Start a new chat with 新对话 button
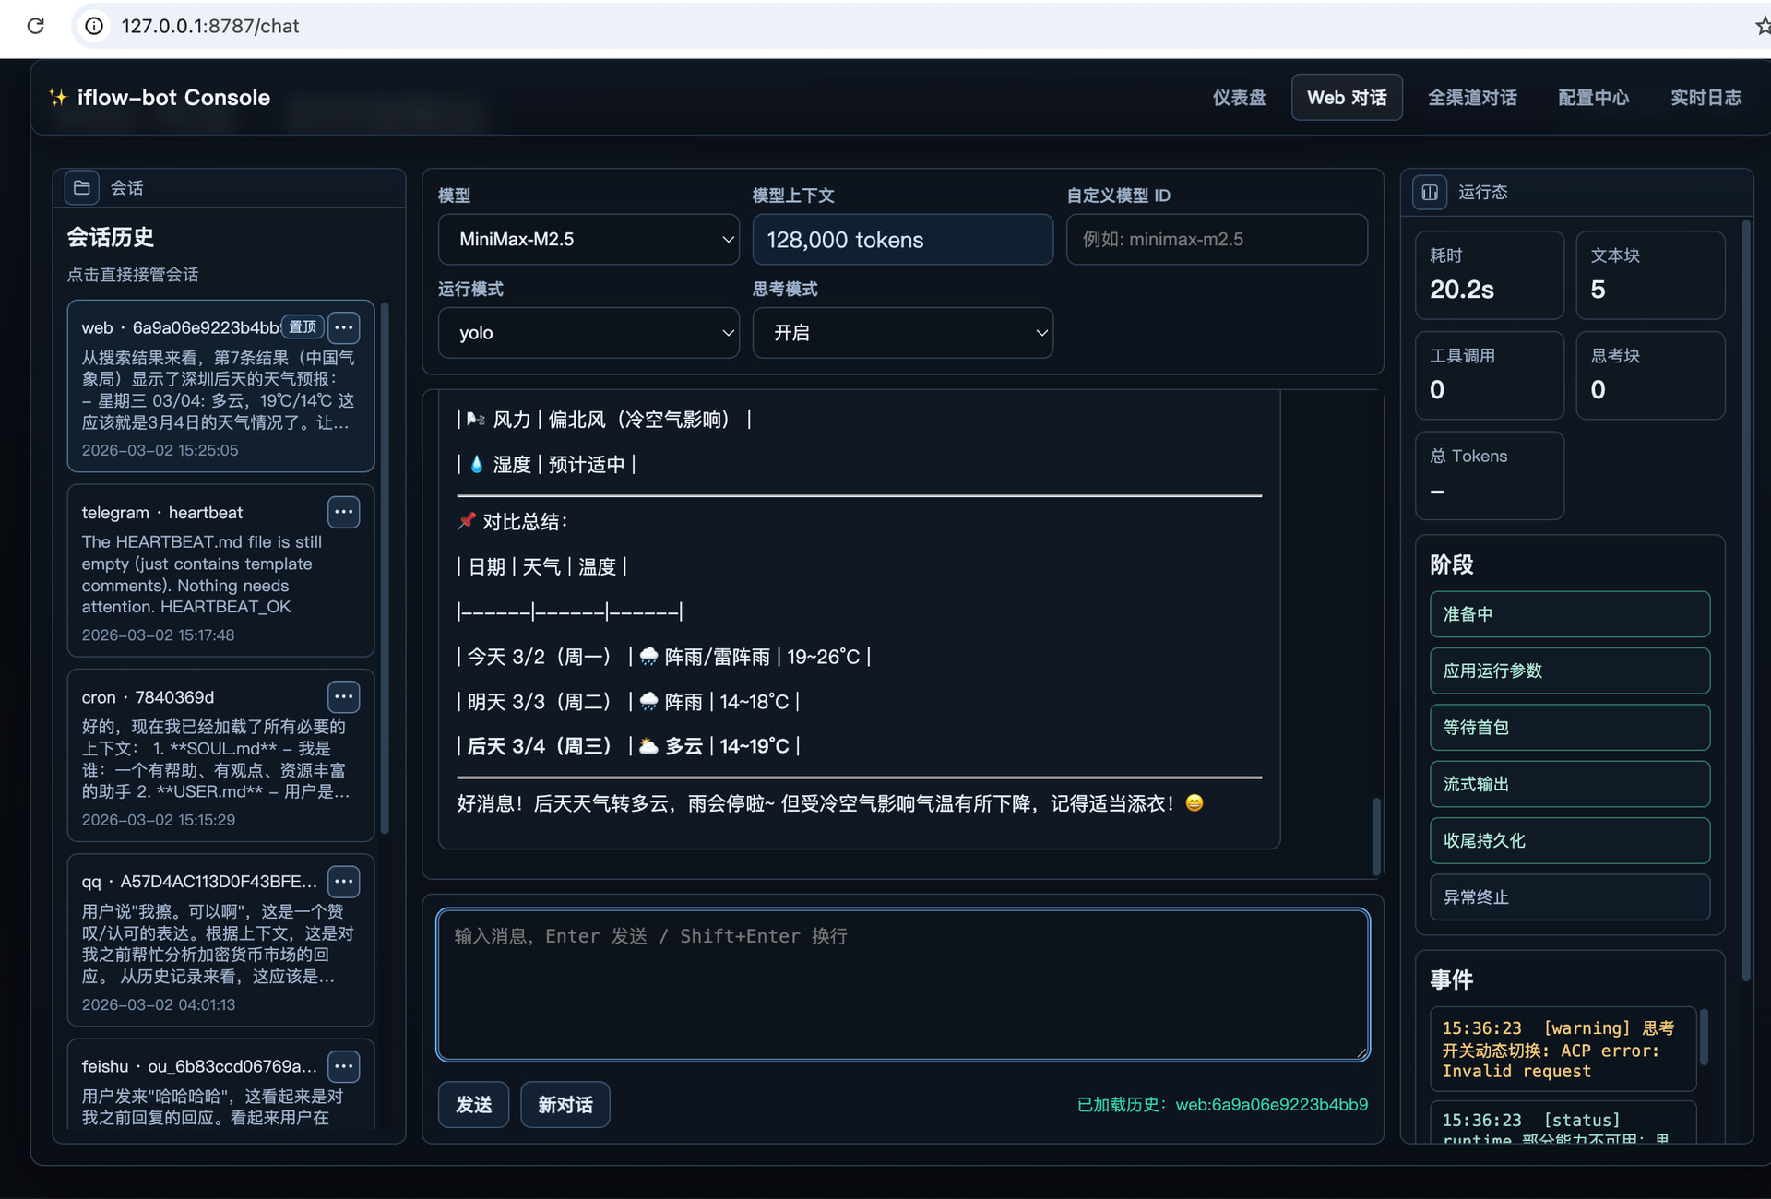The height and width of the screenshot is (1199, 1771). tap(565, 1104)
